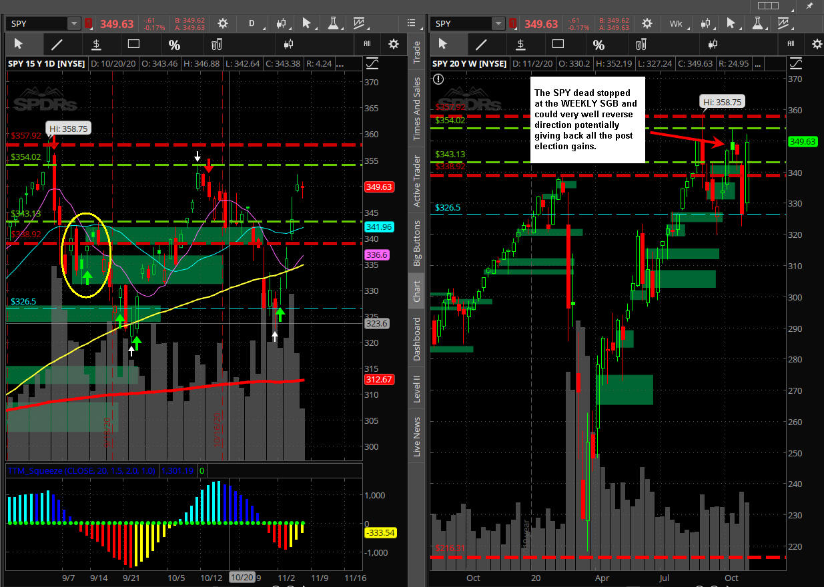Click candlestick icon in right chart drawing toolbar
The width and height of the screenshot is (824, 587).
[x=713, y=45]
